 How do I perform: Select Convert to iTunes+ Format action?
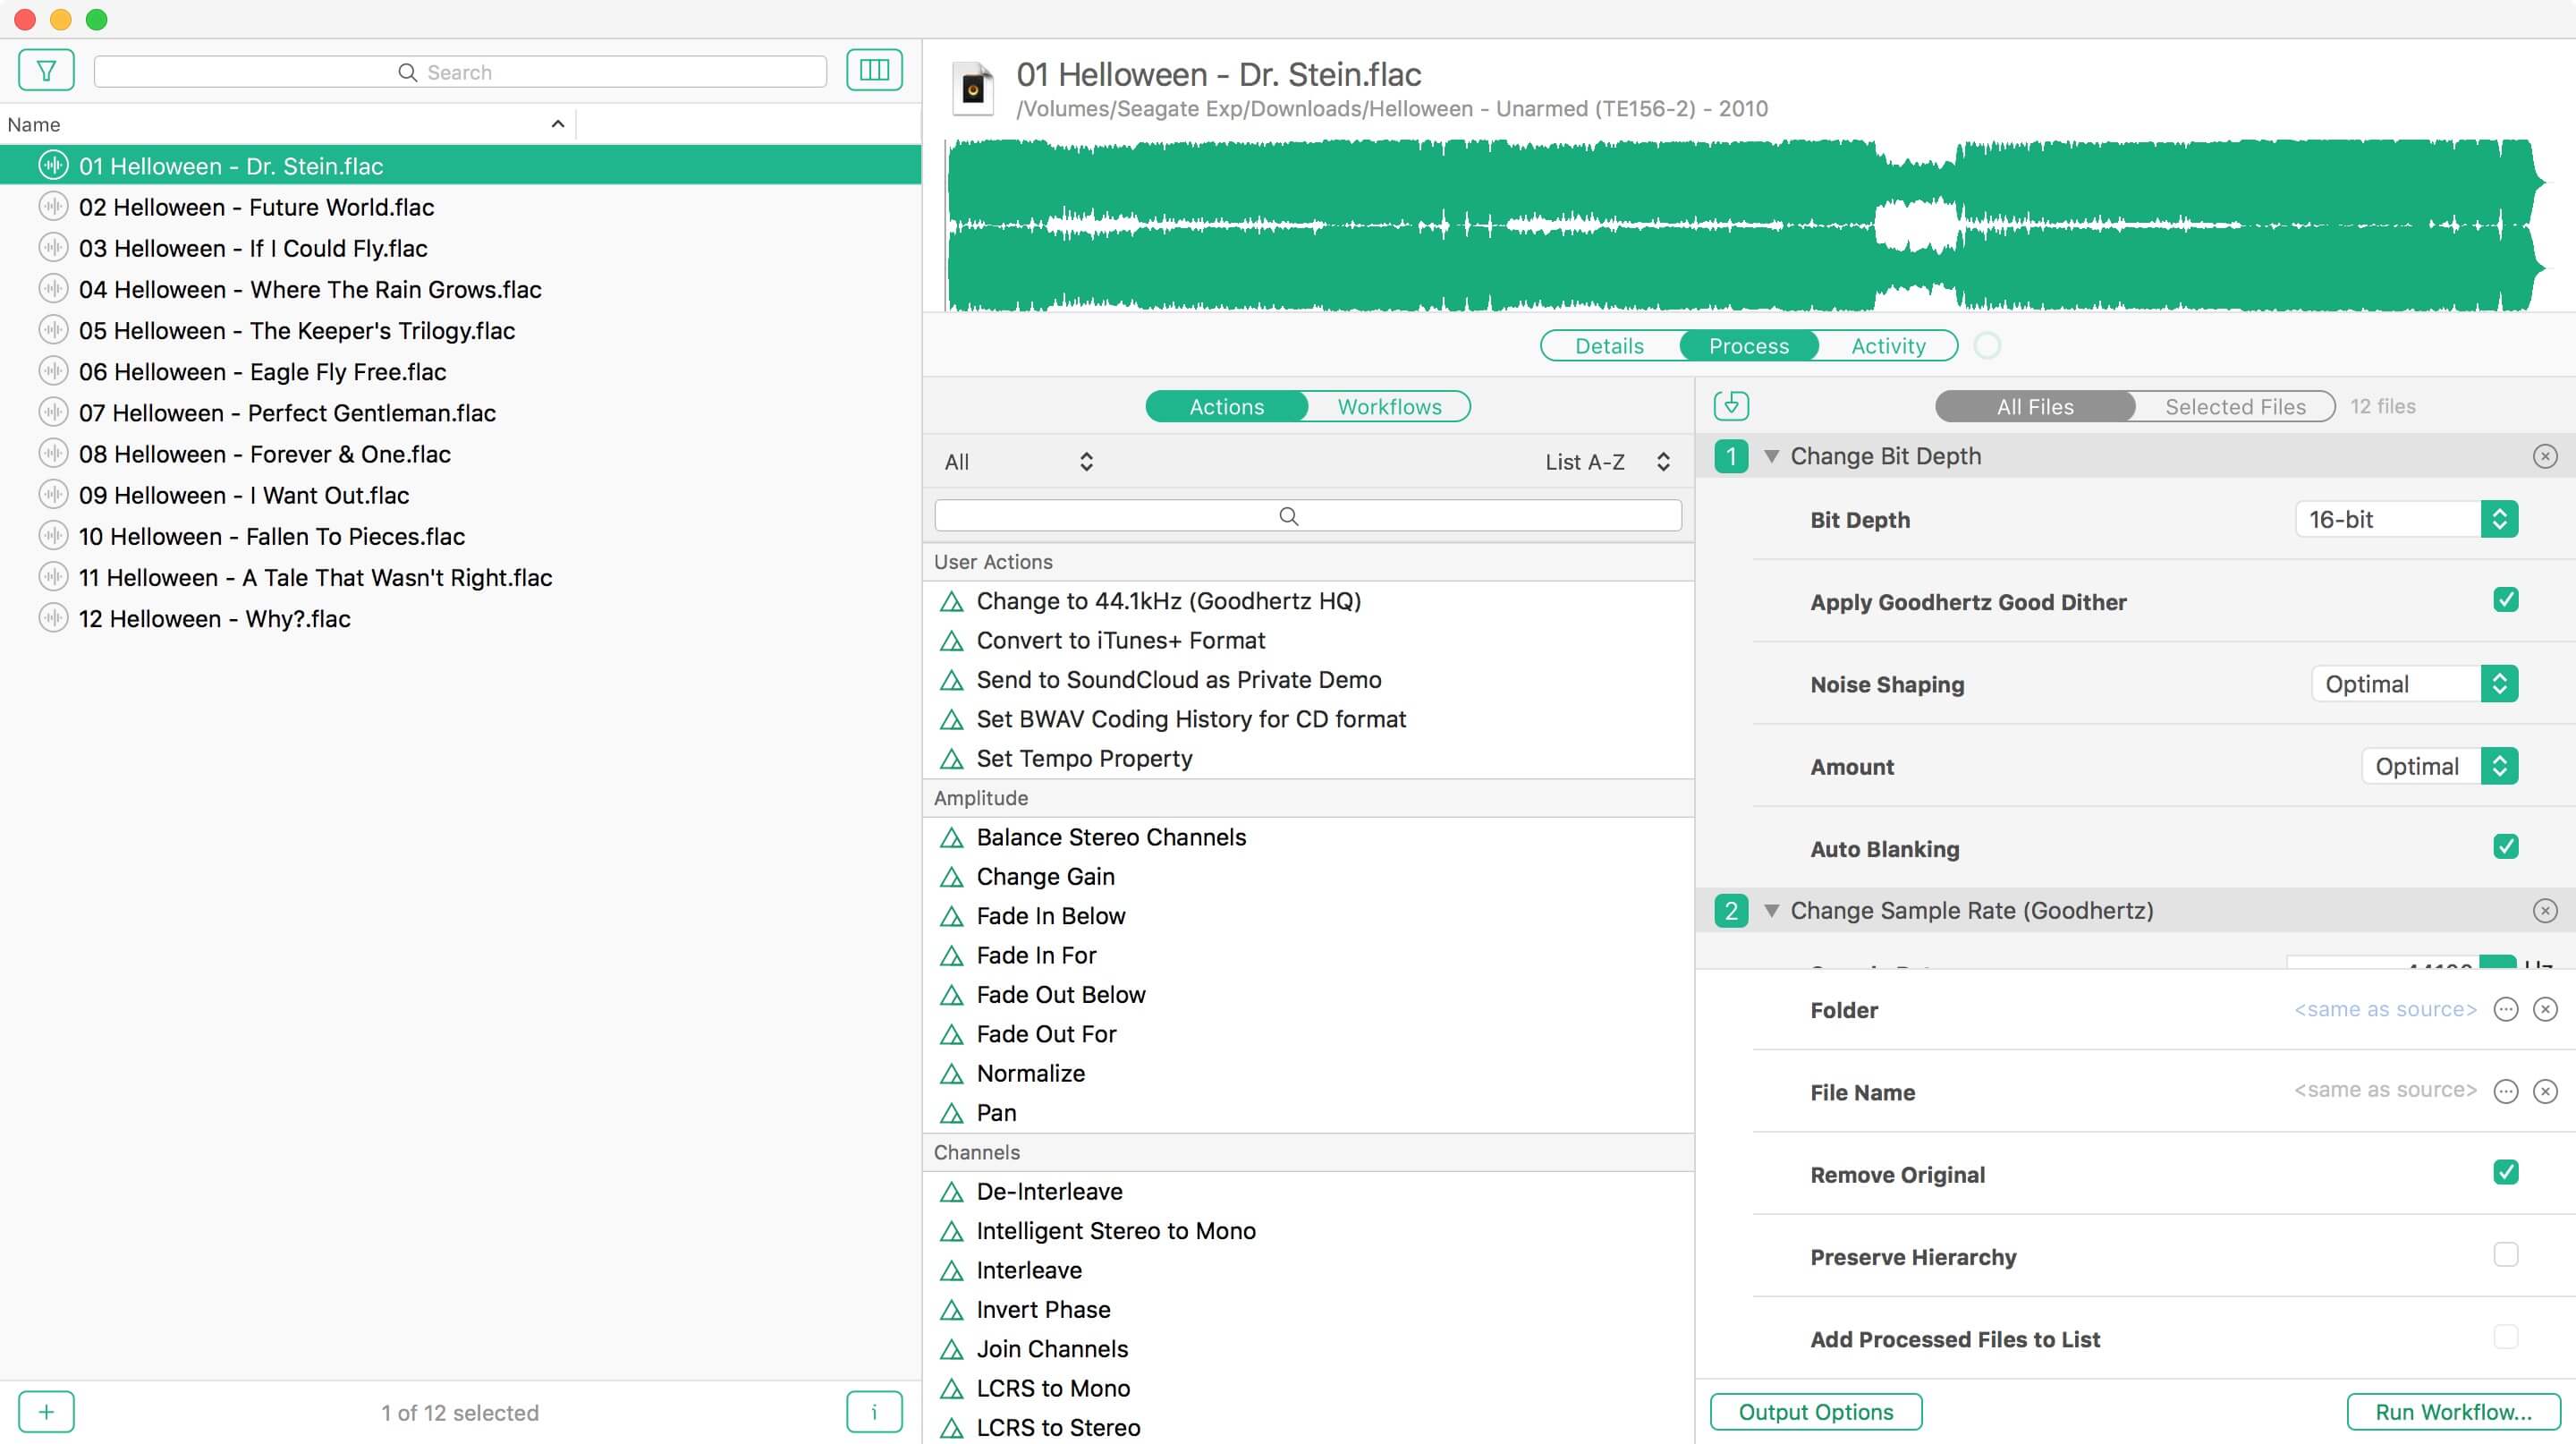pos(1308,641)
